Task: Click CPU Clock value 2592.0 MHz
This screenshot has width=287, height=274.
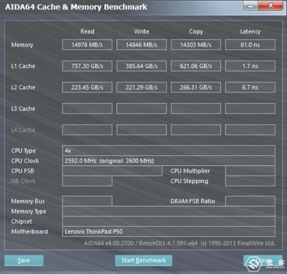Action: tap(169, 161)
